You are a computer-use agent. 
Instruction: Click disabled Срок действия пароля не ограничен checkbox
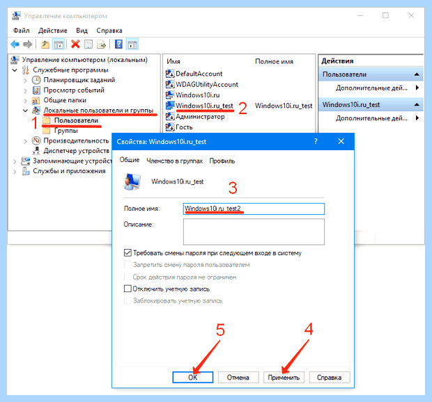click(x=128, y=277)
